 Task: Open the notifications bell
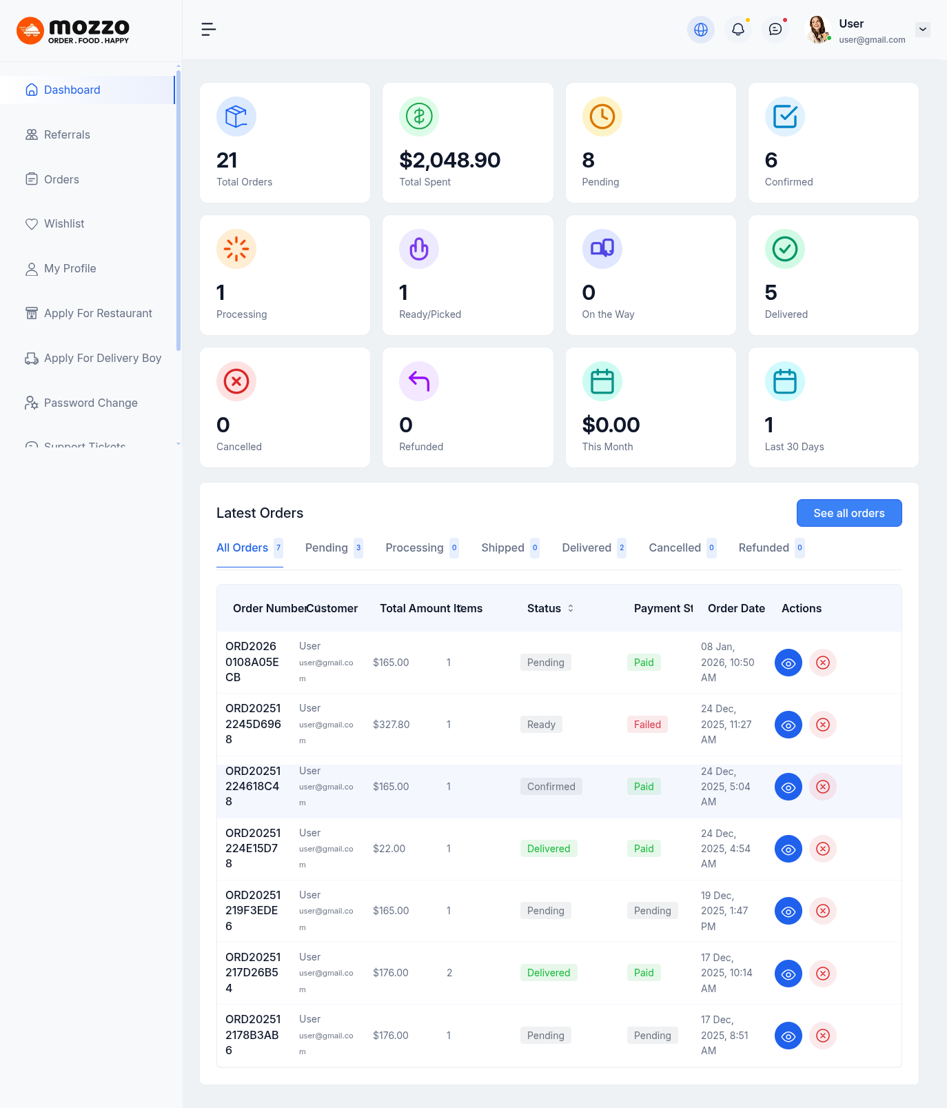pyautogui.click(x=737, y=30)
